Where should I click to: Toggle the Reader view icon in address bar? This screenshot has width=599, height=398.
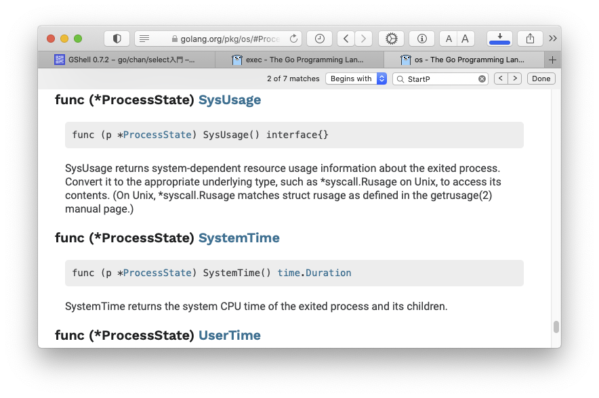[x=144, y=39]
